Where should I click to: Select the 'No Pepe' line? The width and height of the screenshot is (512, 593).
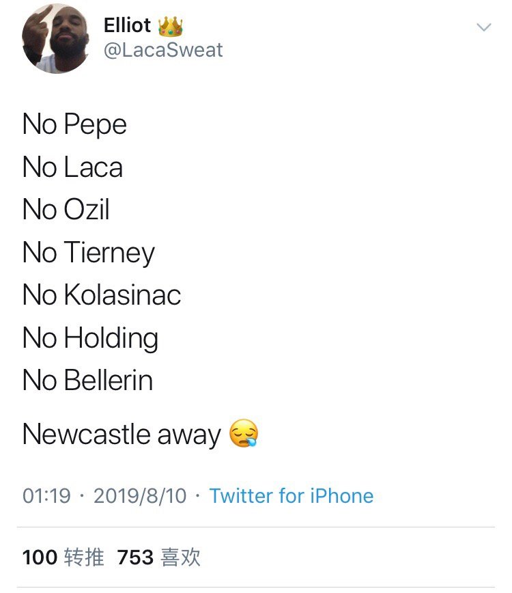74,124
